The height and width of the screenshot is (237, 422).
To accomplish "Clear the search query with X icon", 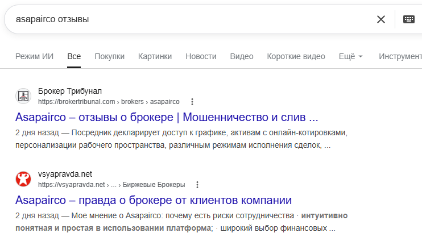I will coord(381,19).
